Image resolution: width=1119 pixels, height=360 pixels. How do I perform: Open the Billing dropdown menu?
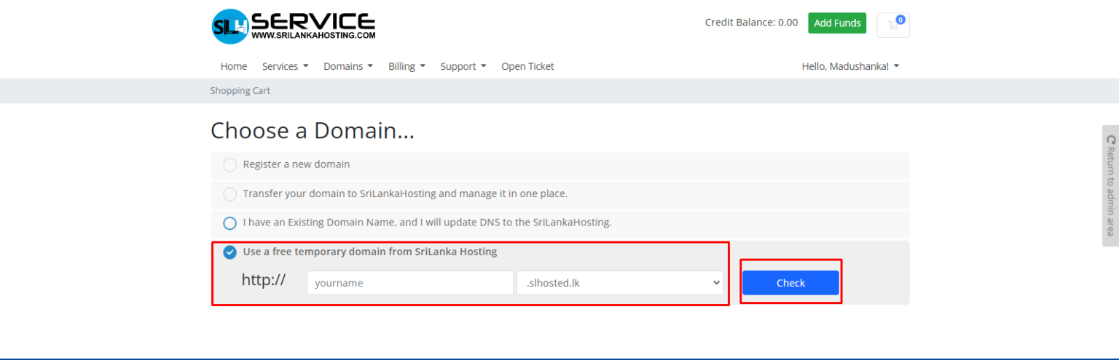[407, 66]
